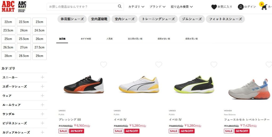272x137 pixels.
Task: Open the shopping cart icon
Action: pos(264,7)
